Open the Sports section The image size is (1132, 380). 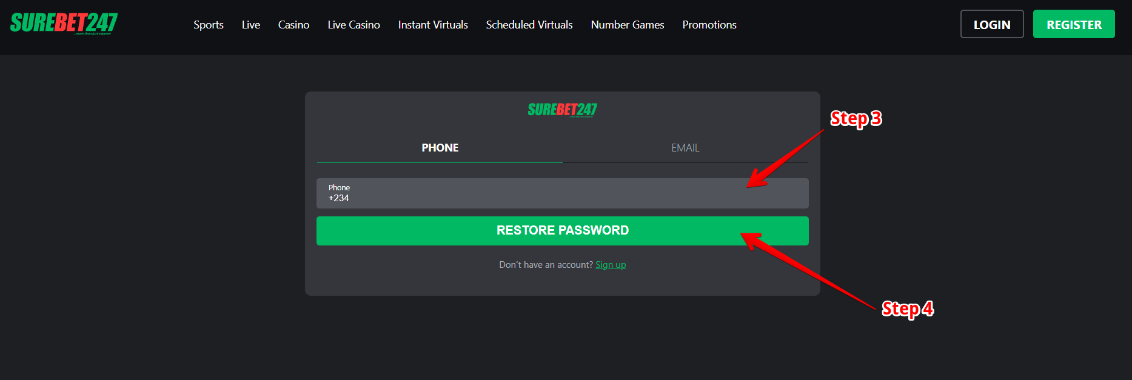point(209,25)
